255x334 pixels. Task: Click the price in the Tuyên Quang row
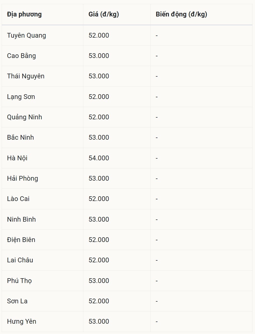click(99, 35)
